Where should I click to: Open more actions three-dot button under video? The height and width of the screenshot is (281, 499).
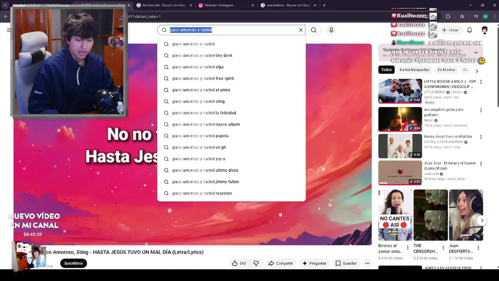367,263
